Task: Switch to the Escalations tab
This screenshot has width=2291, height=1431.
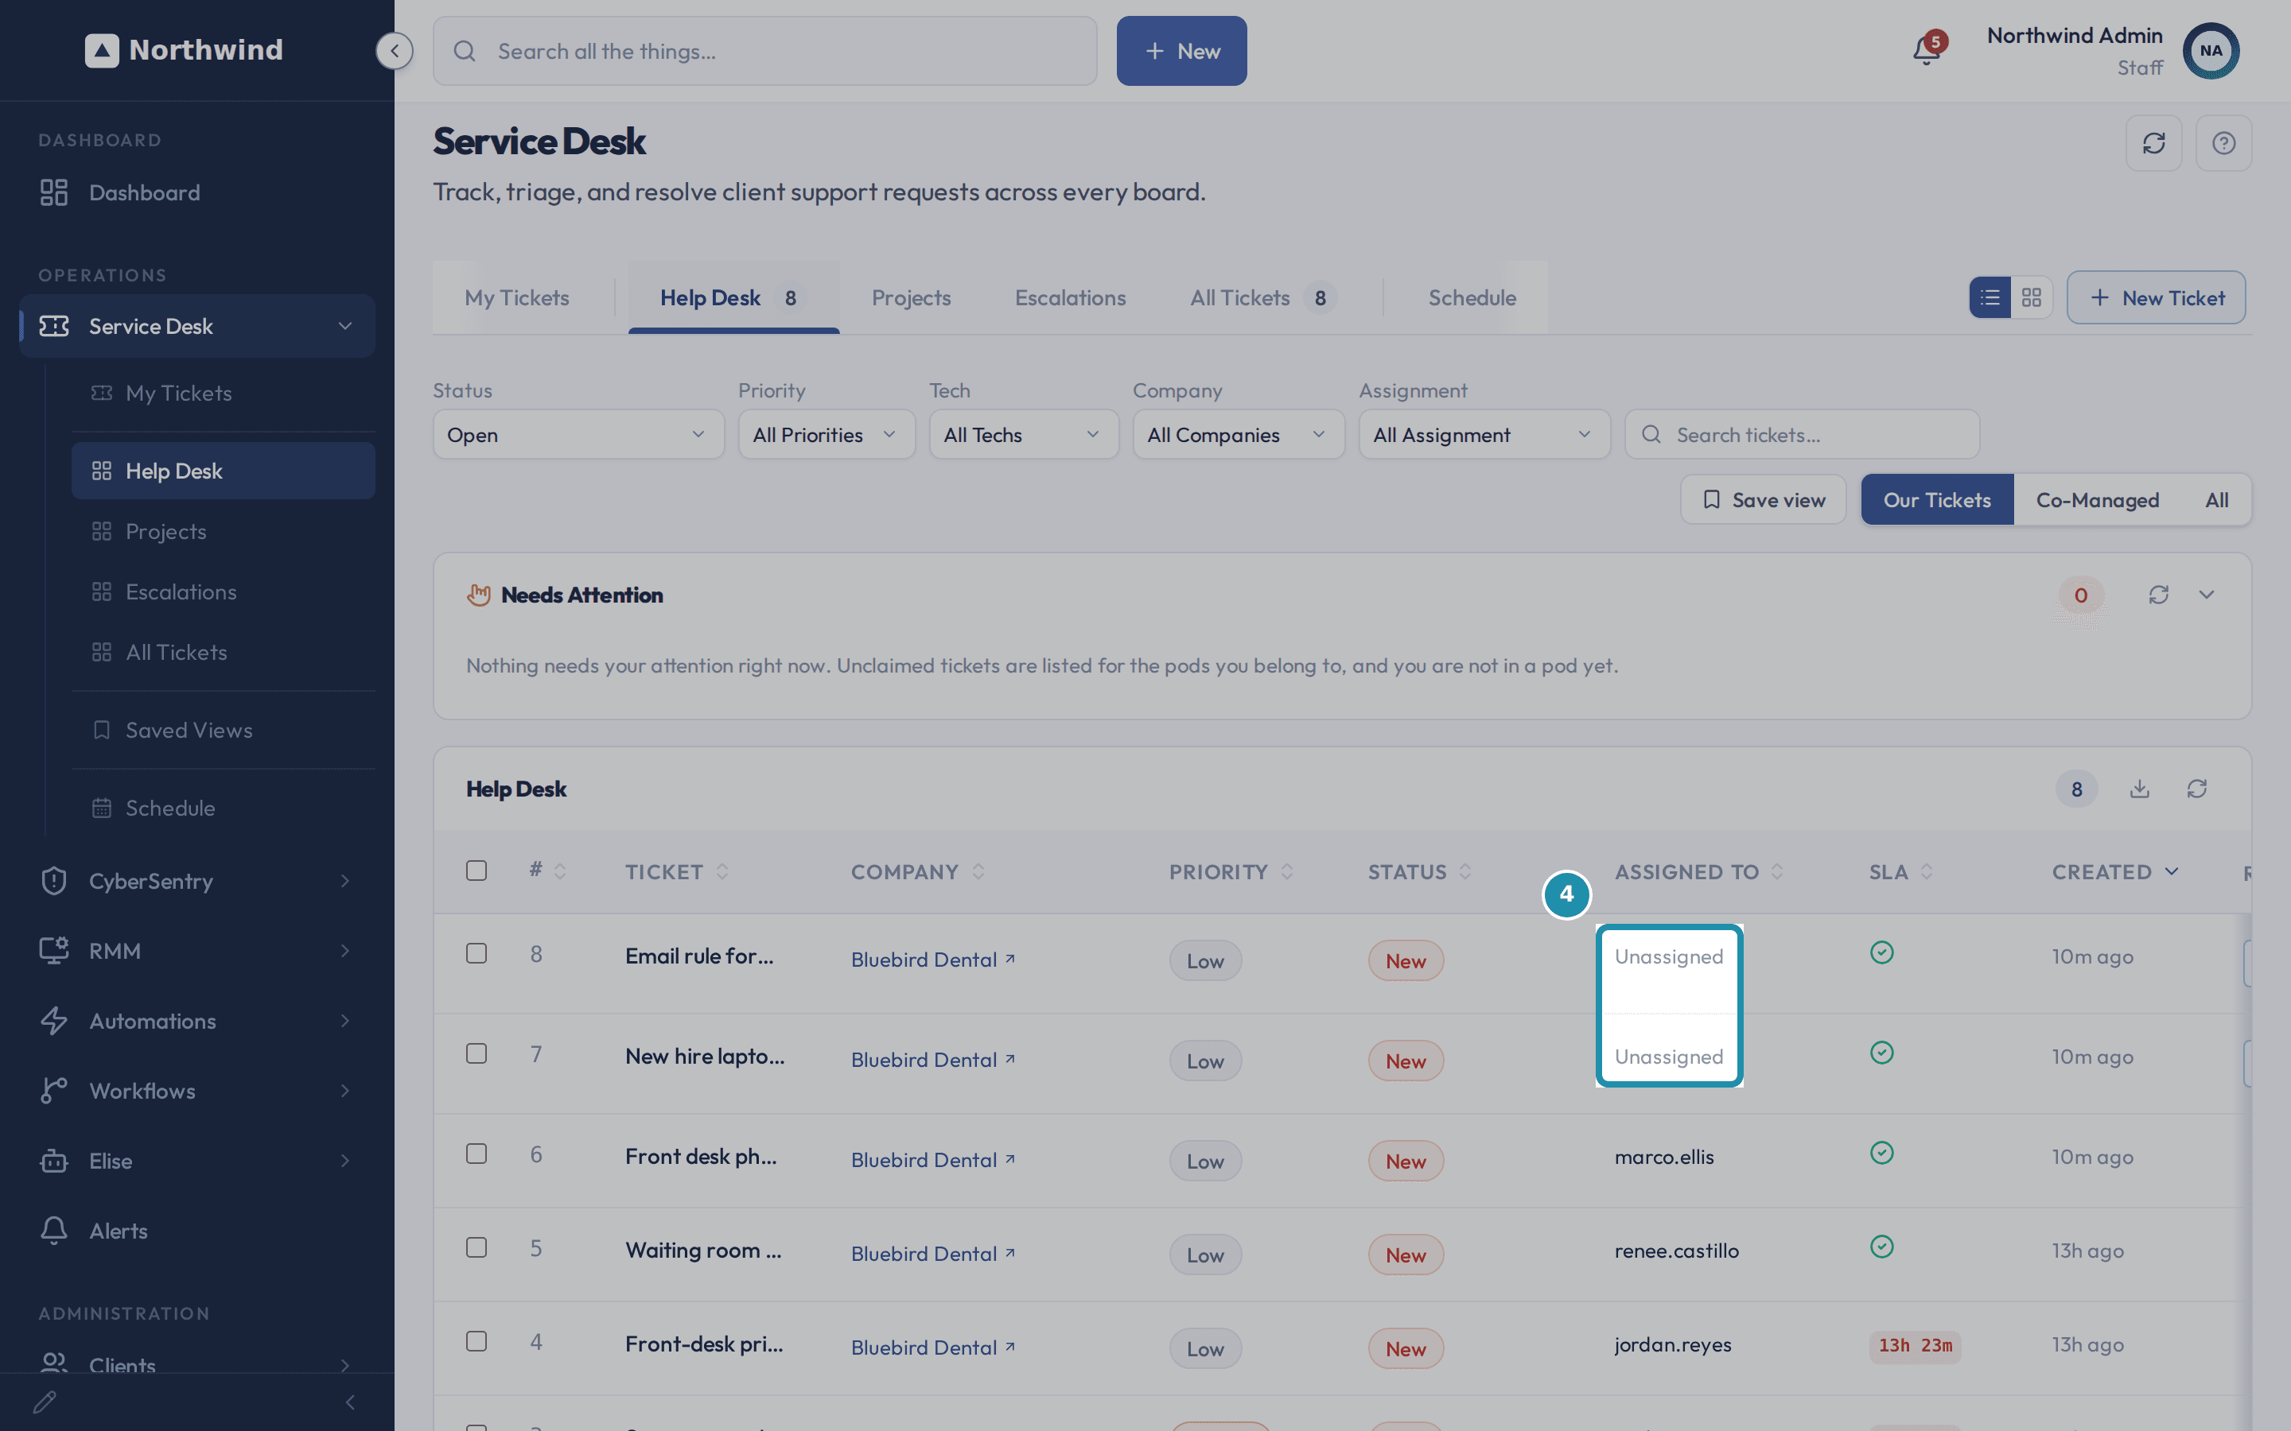Action: (x=1070, y=297)
